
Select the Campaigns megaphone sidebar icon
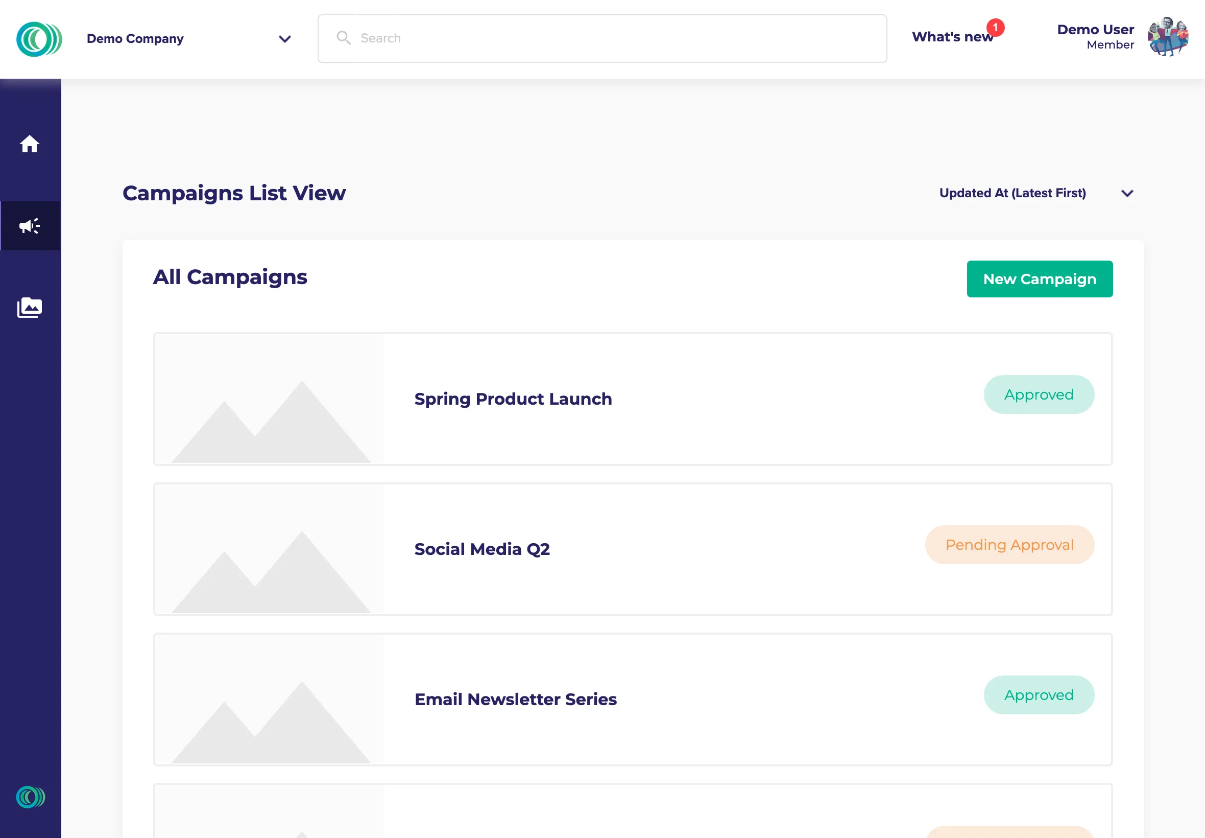(x=30, y=226)
